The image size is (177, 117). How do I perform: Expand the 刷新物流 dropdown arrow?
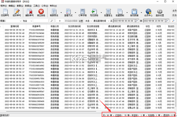pyautogui.click(x=61, y=12)
